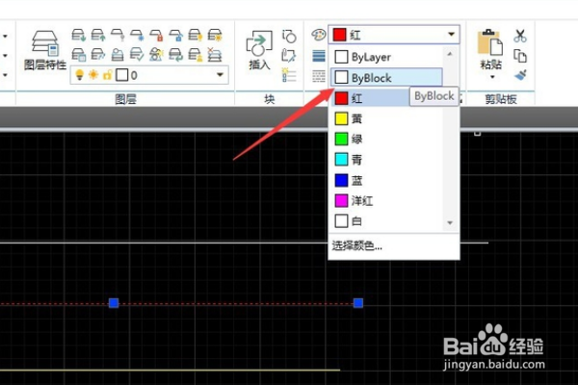Click the Copy clip icon
Image resolution: width=578 pixels, height=385 pixels.
point(520,56)
